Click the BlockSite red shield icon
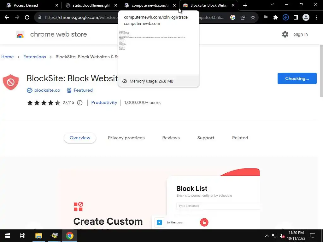Viewport: 323px width, 242px height. pos(11,82)
